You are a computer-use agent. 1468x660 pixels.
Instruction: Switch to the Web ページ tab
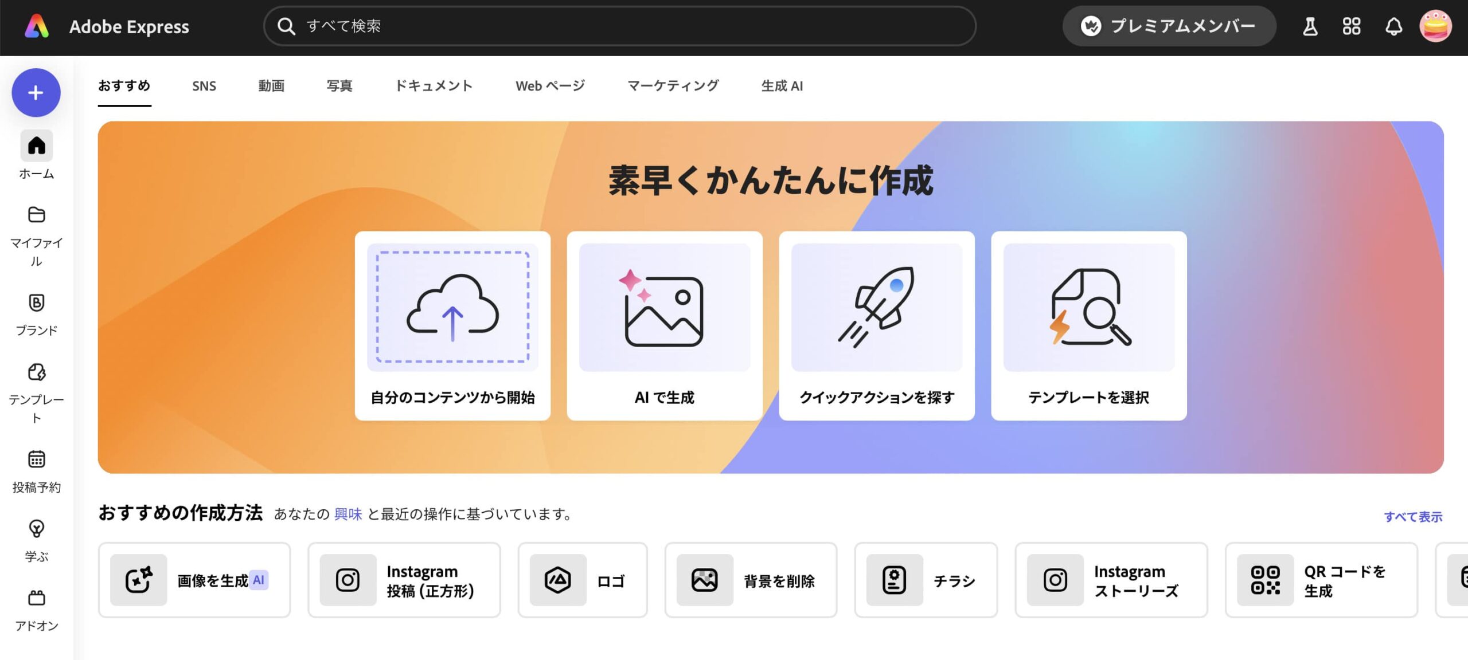[550, 86]
